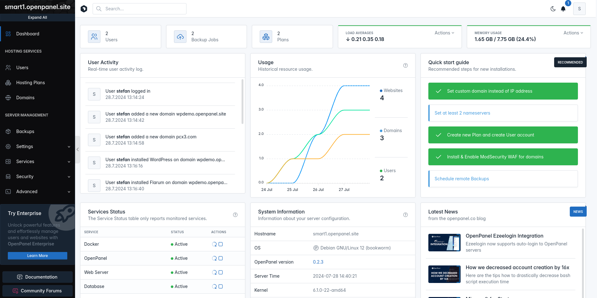Go to Dashboard in the sidebar
Screen dimensions: 597x298
pyautogui.click(x=38, y=34)
